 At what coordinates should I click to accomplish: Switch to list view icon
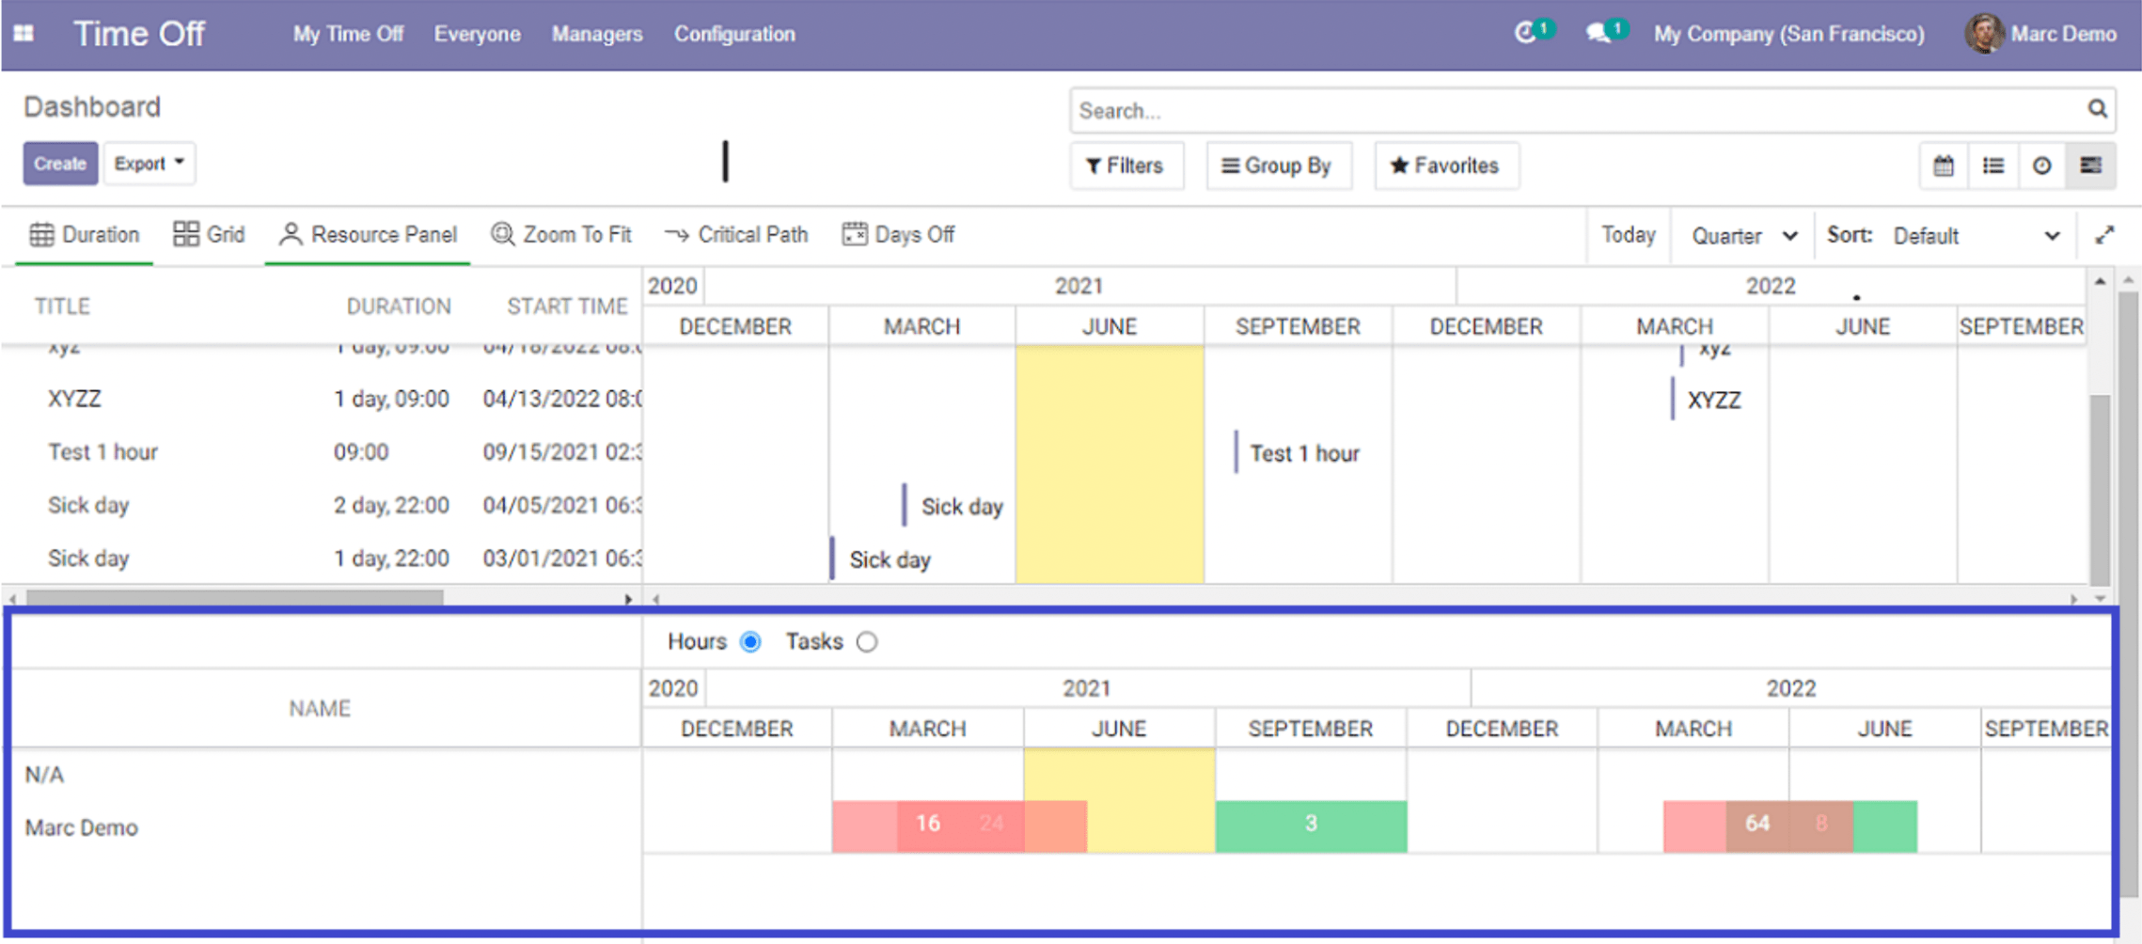click(1992, 166)
